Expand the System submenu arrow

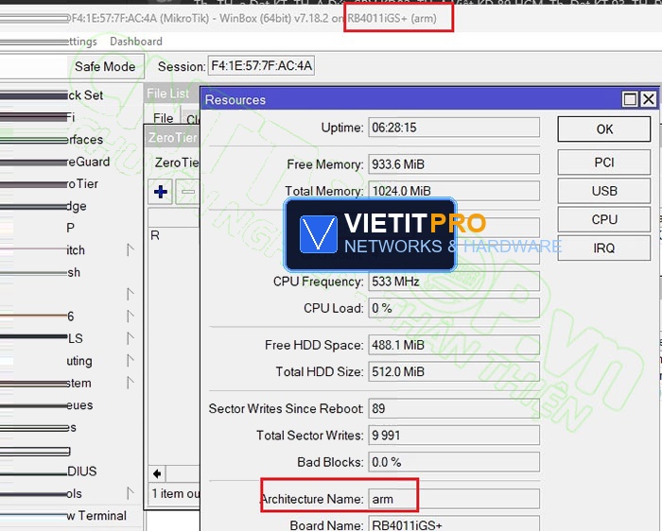point(131,383)
